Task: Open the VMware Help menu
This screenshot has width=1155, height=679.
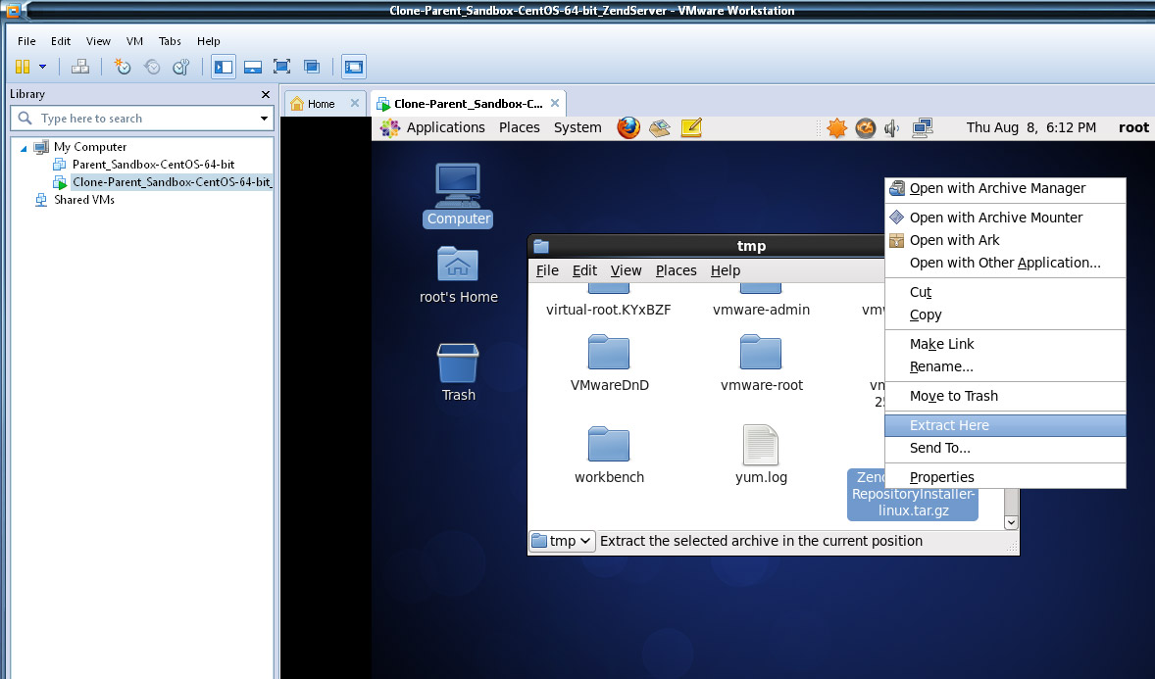Action: (209, 41)
